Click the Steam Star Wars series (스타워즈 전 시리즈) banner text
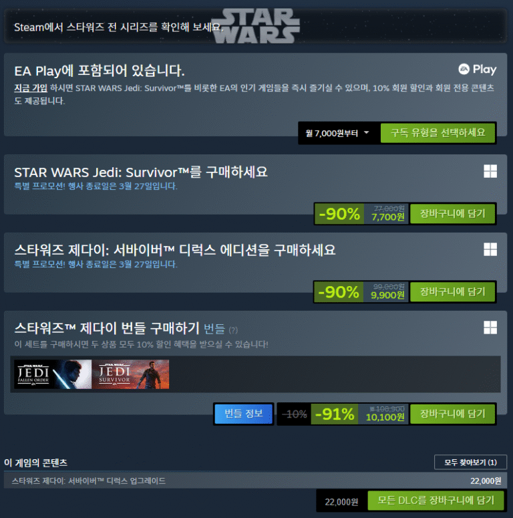 click(x=118, y=27)
